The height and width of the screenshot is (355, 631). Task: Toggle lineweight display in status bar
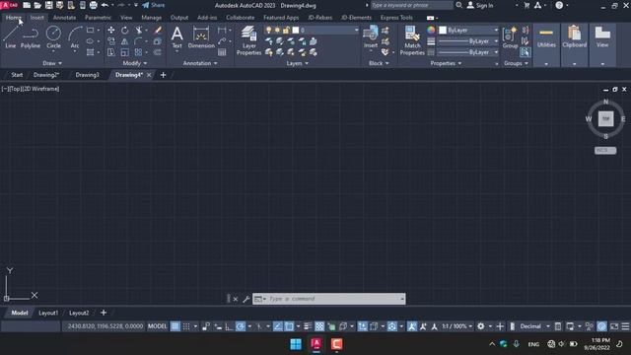click(308, 326)
